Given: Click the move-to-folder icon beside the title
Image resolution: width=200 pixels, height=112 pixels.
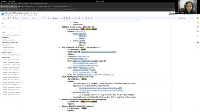Looking at the screenshot, I should 34,13.
